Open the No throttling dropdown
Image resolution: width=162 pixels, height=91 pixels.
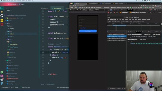coord(144,12)
